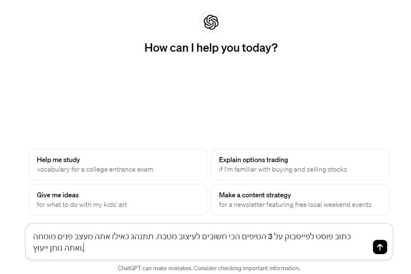Click the "How can I help you today?" heading
The image size is (411, 274).
tap(211, 48)
